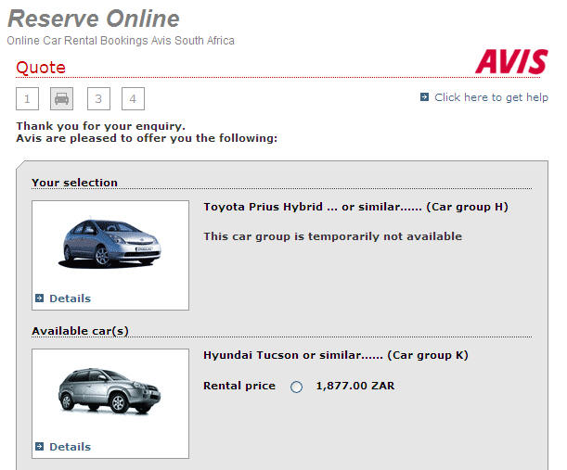The height and width of the screenshot is (470, 567).
Task: Select the car icon step
Action: tap(61, 98)
